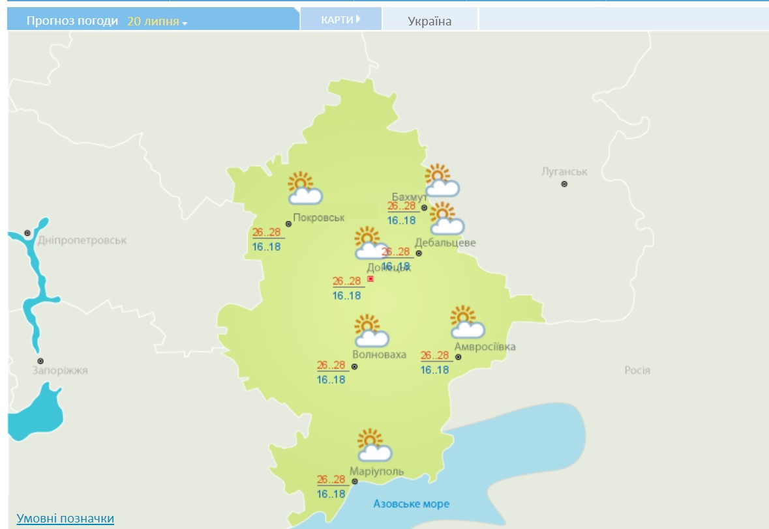Click the Маріуполь city marker dot
Viewport: 769px width, 529px height.
coord(355,481)
